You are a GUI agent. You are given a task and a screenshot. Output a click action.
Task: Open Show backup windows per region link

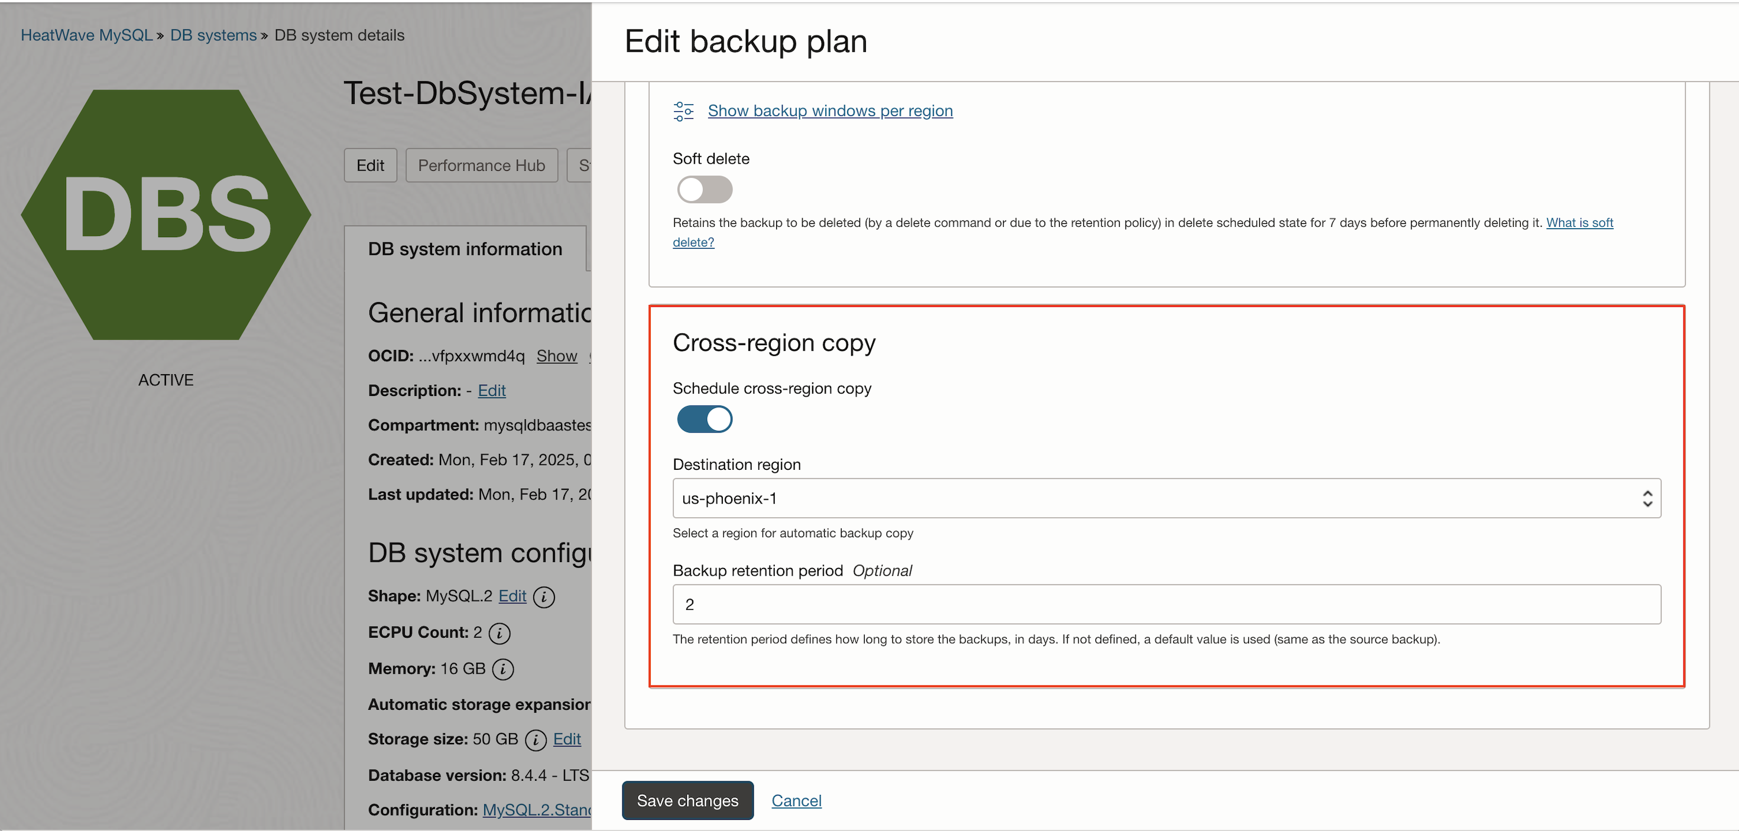(x=830, y=111)
